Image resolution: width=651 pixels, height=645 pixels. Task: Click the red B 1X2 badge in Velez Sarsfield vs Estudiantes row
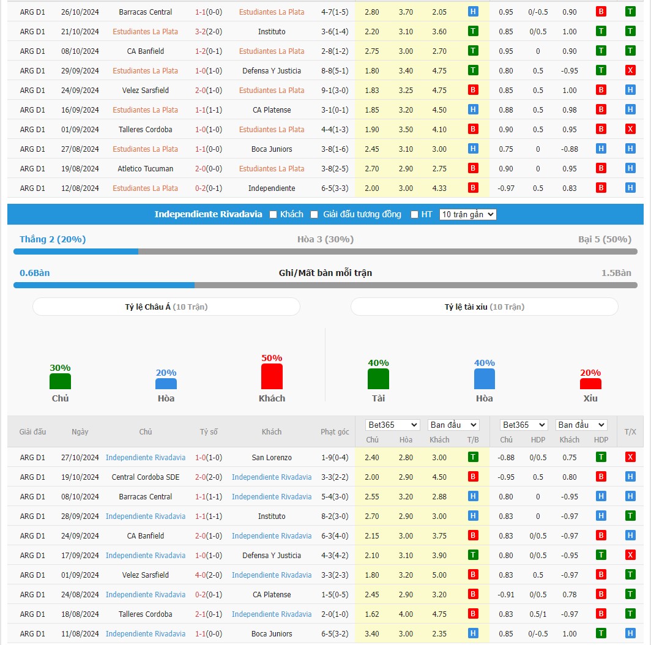tap(473, 90)
